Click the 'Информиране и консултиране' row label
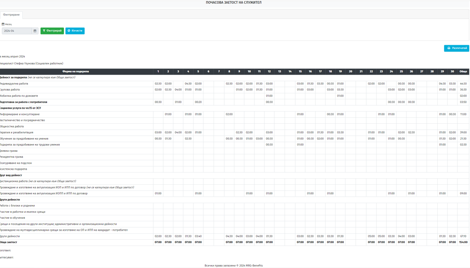470x268 pixels. (x=20, y=114)
